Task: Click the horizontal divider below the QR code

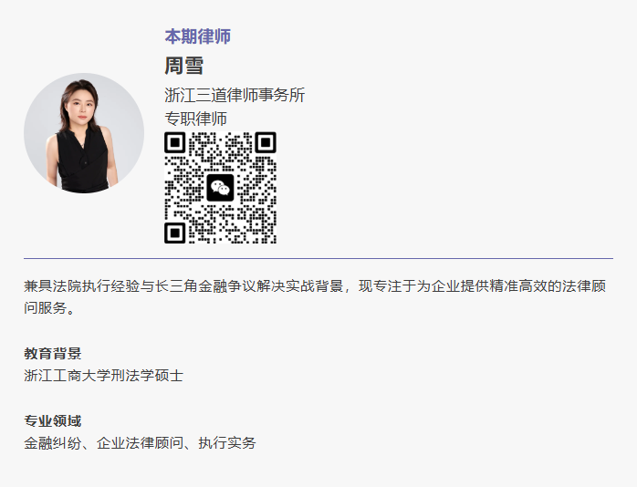Action: point(318,259)
